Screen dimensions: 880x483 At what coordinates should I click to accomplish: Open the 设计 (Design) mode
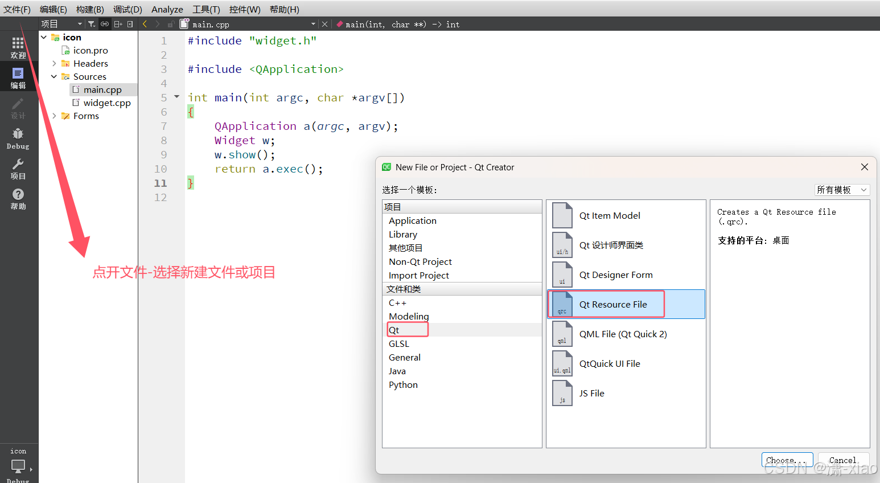18,108
